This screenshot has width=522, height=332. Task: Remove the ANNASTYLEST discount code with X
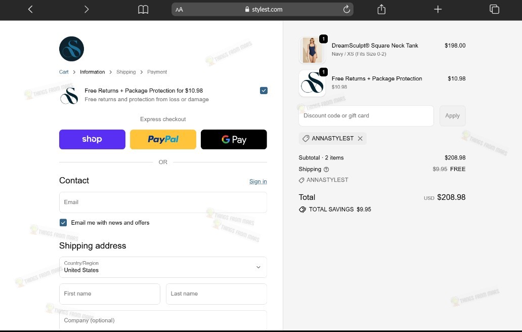point(360,139)
